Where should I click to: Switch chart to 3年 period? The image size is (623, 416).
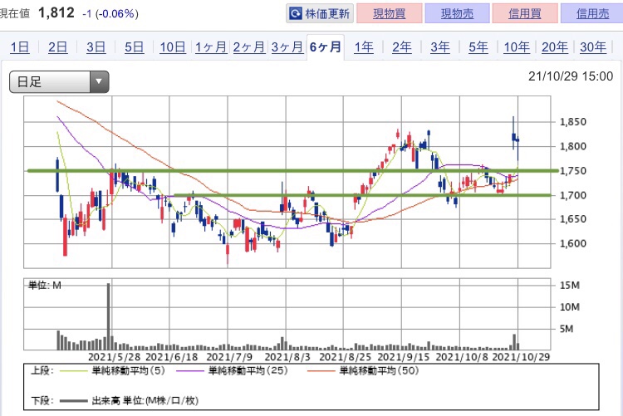point(439,46)
